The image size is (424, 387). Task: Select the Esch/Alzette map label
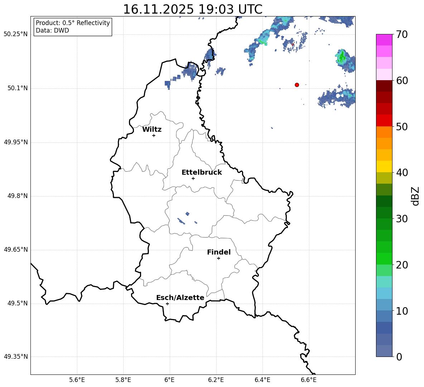180,297
